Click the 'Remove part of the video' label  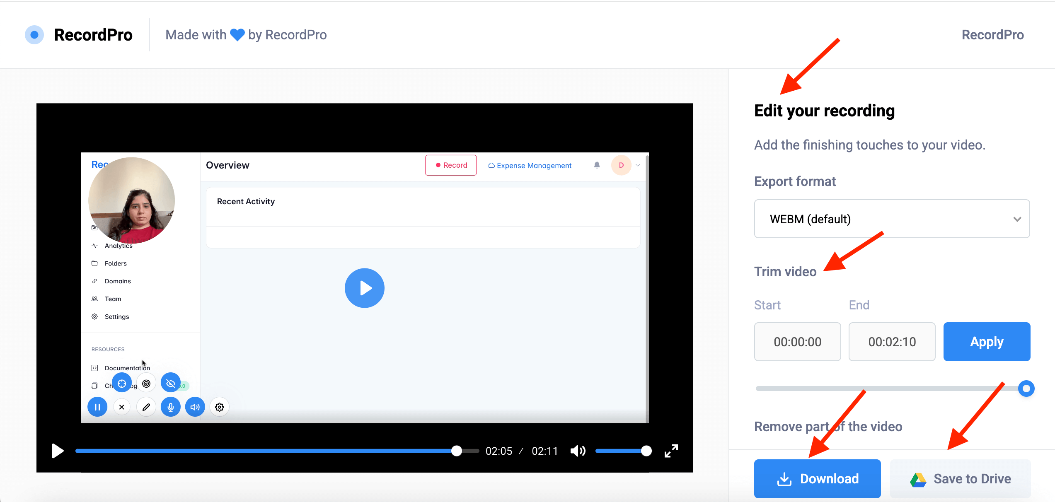coord(828,427)
